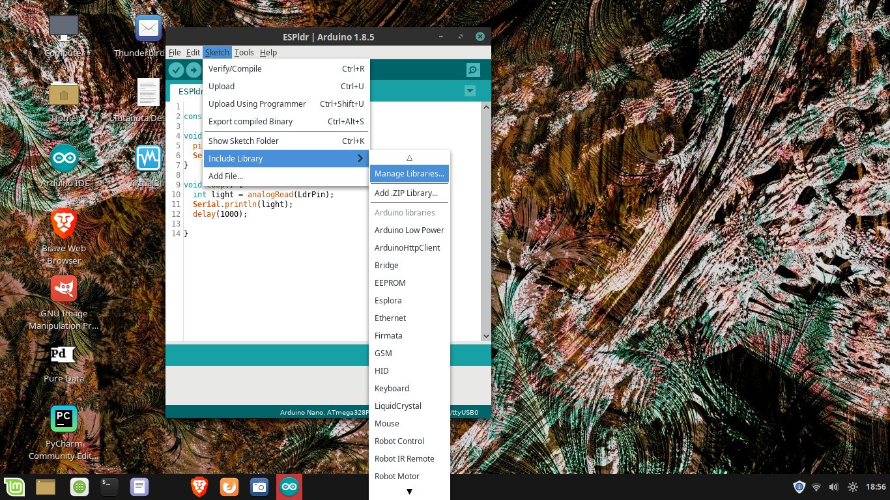The width and height of the screenshot is (890, 500).
Task: Select the VirtualBox desktop icon
Action: click(149, 158)
